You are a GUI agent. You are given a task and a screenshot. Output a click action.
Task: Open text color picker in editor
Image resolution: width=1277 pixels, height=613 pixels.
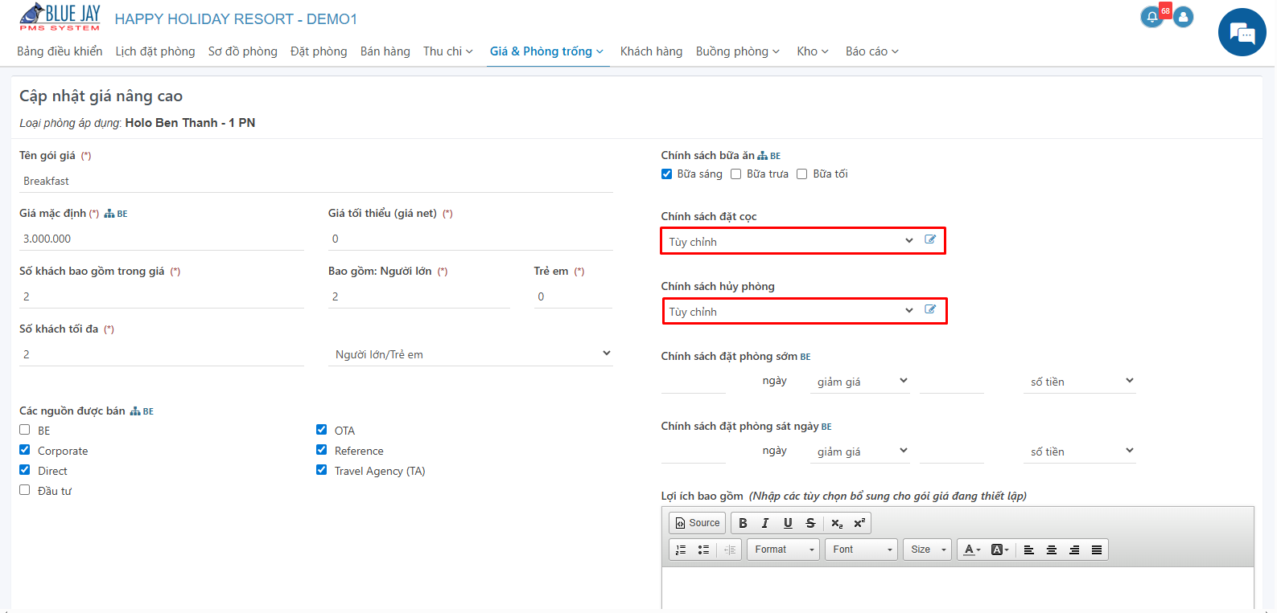(972, 550)
